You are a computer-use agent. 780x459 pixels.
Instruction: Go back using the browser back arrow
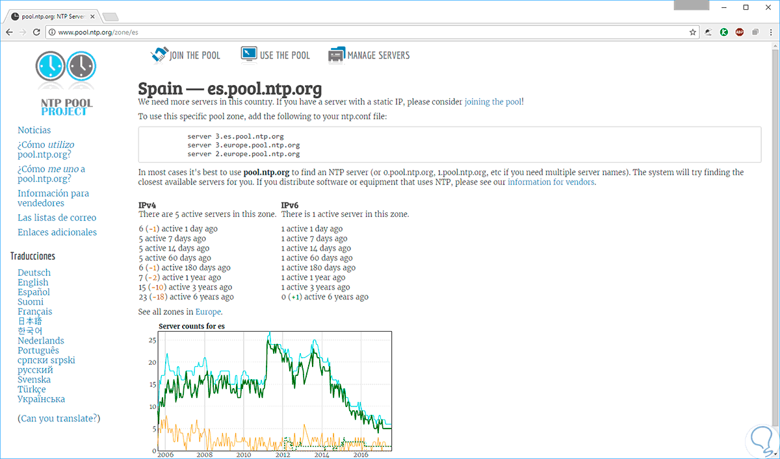point(9,31)
